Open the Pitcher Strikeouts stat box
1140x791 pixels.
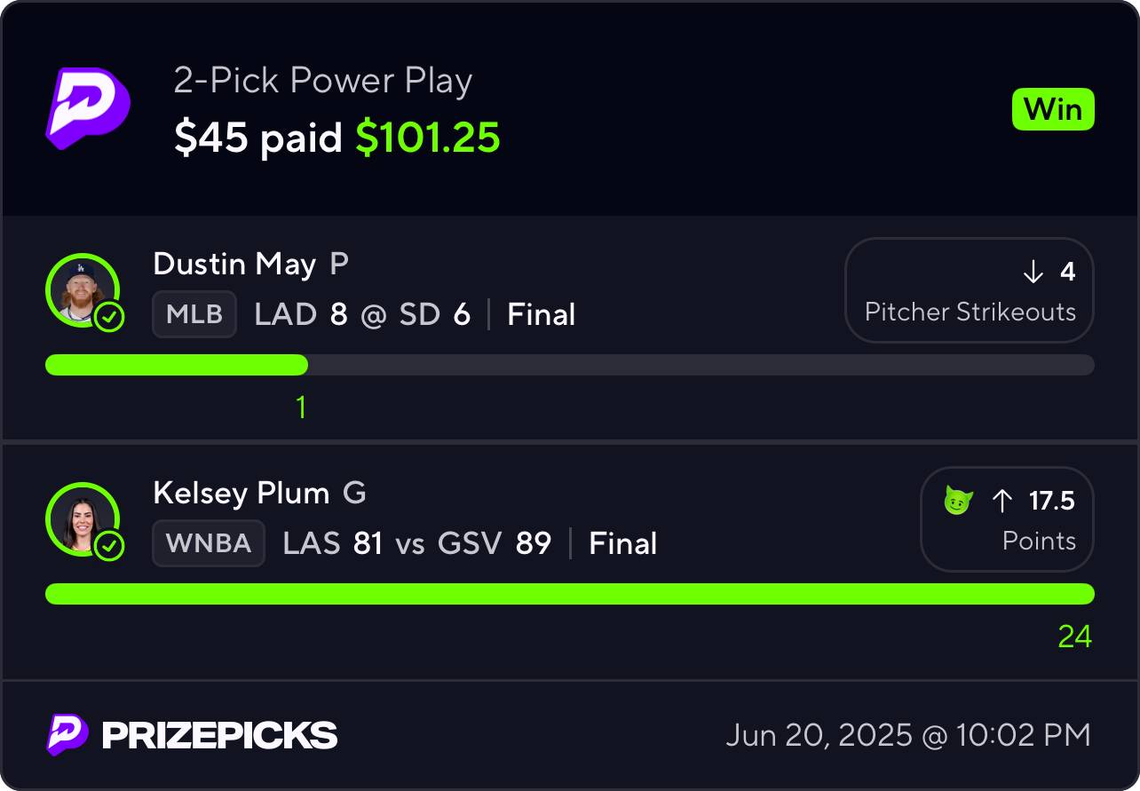pyautogui.click(x=970, y=290)
